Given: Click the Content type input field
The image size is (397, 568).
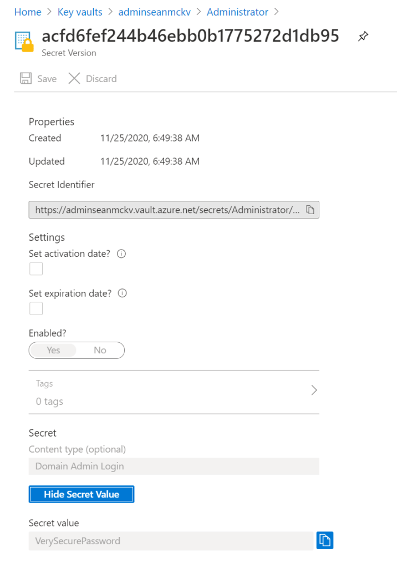Looking at the screenshot, I should tap(174, 466).
